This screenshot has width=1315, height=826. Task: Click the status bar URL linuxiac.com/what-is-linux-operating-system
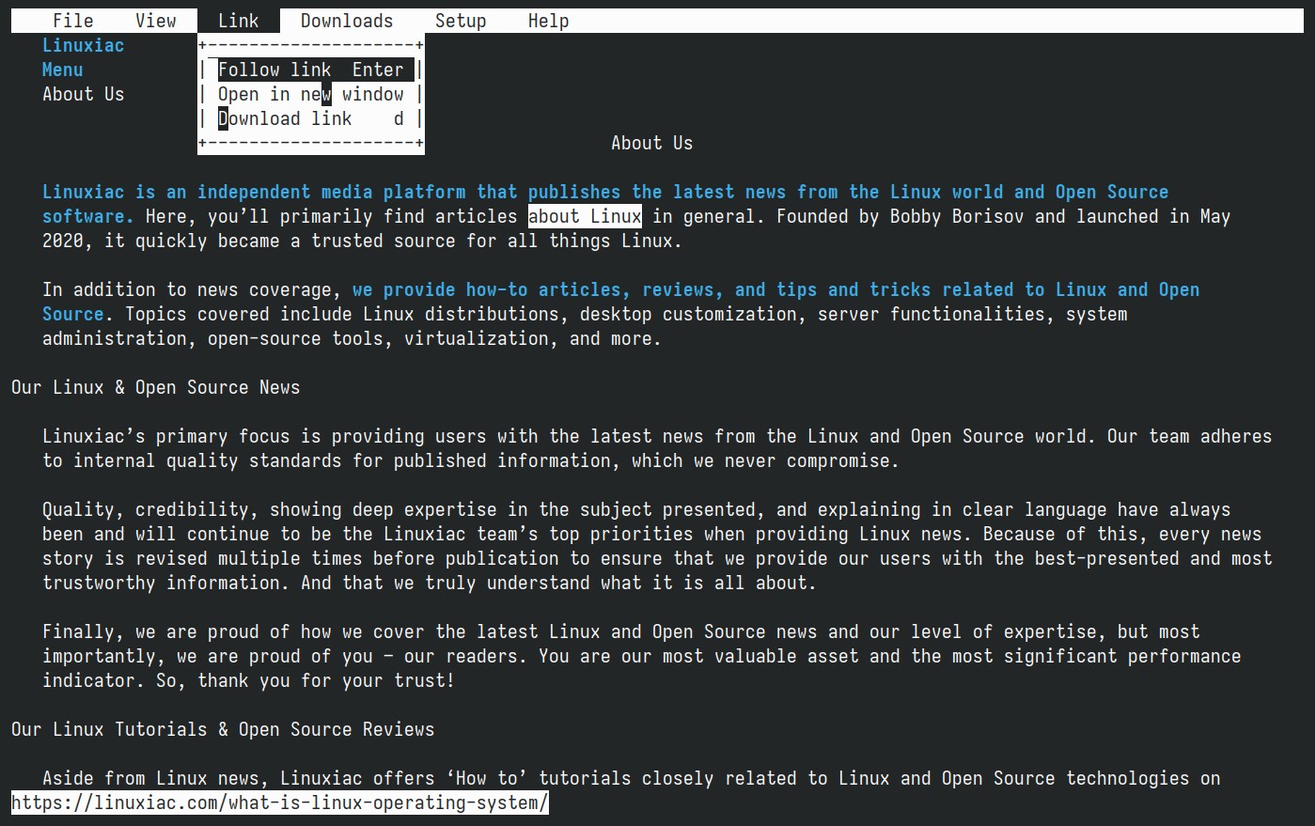279,803
